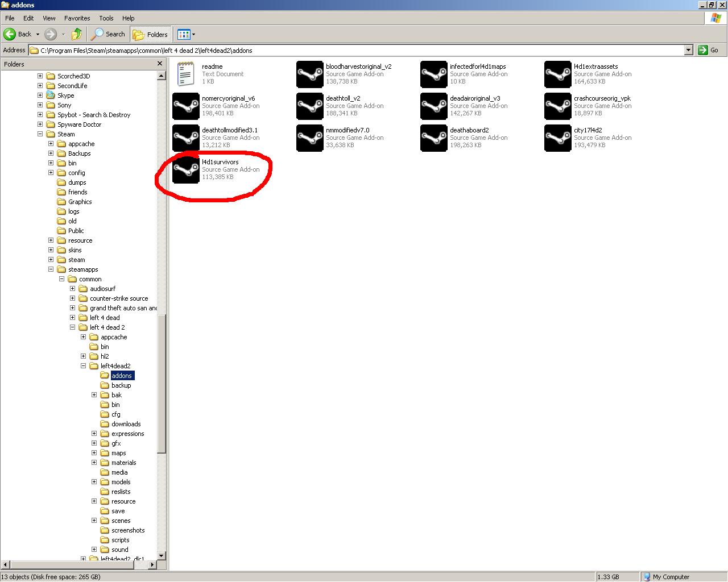The image size is (728, 582).
Task: Select the deadairoriginal_v3 add-on icon
Action: [434, 106]
